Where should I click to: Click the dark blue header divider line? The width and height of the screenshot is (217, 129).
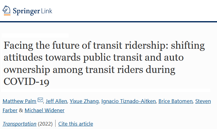109,22
